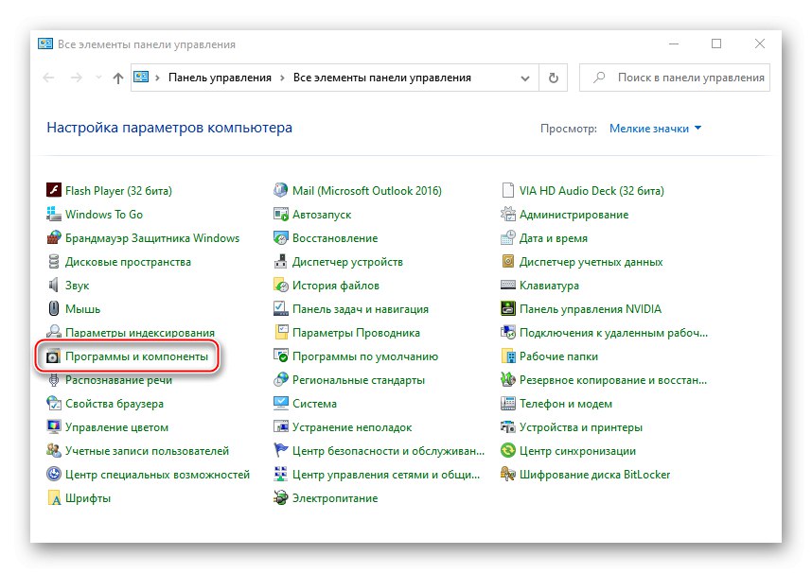Image resolution: width=812 pixels, height=573 pixels.
Task: Refresh the control panel view
Action: point(554,78)
